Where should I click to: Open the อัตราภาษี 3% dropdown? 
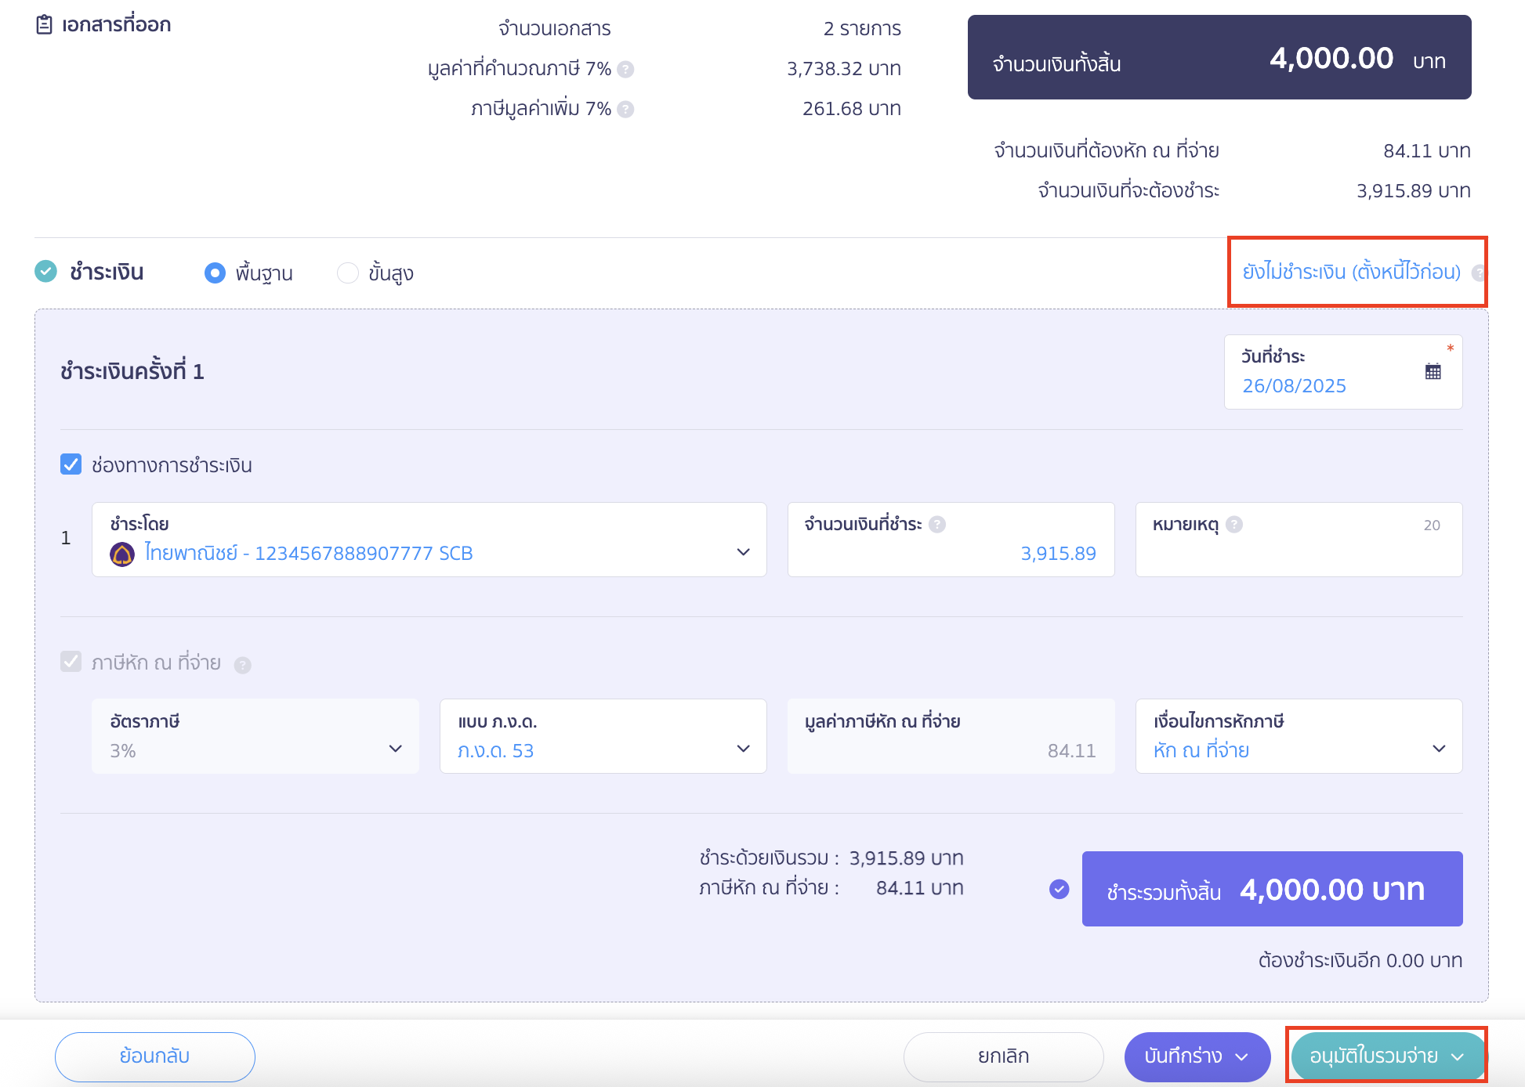[x=255, y=736]
